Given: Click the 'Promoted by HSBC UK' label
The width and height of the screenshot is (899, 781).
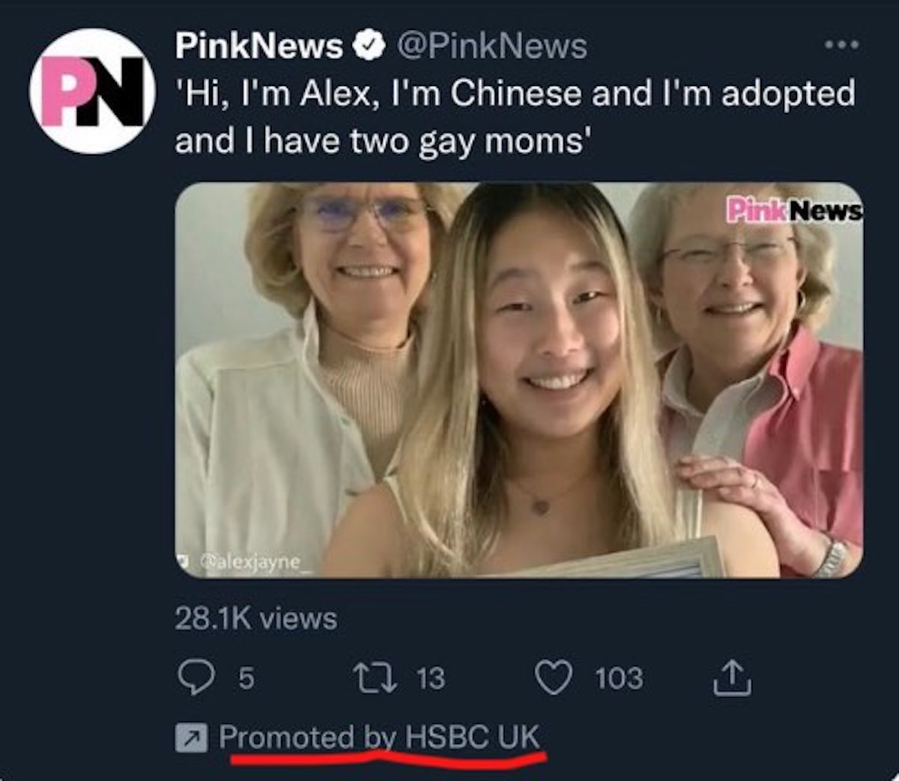Looking at the screenshot, I should click(x=379, y=737).
